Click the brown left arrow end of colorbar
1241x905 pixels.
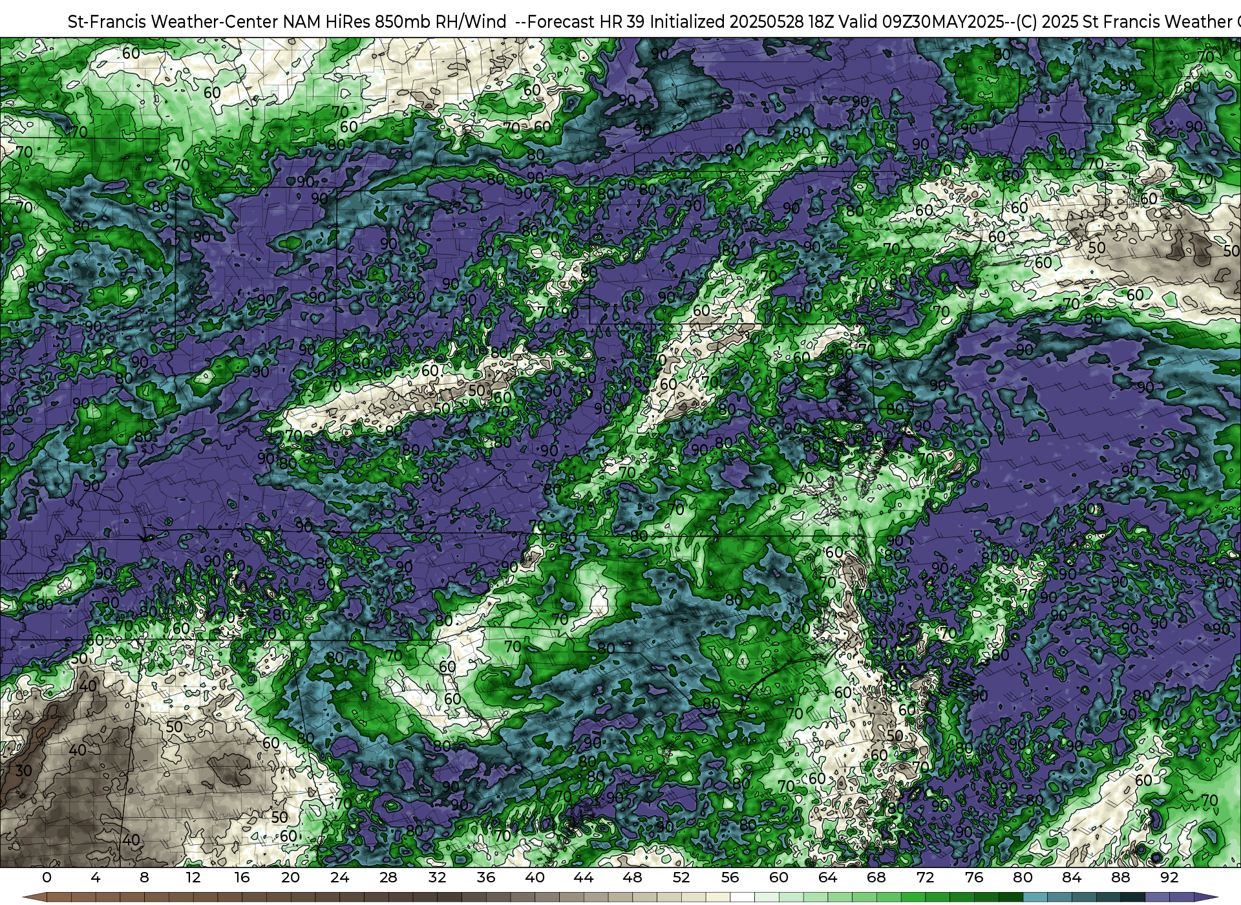point(35,897)
